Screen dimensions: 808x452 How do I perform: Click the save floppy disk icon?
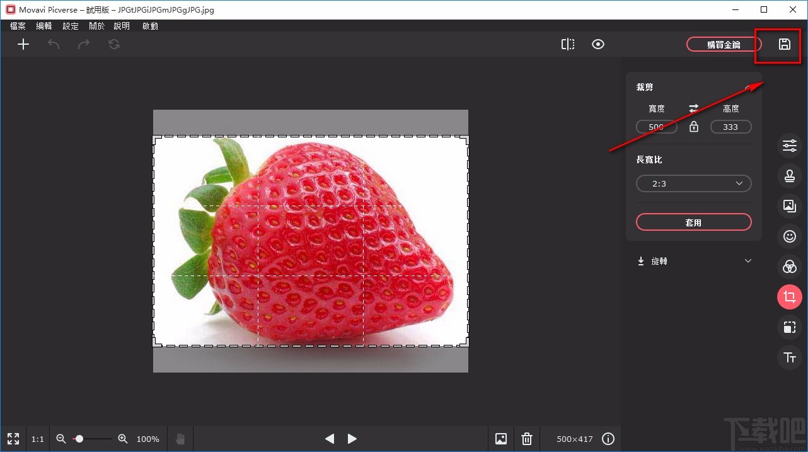click(784, 44)
